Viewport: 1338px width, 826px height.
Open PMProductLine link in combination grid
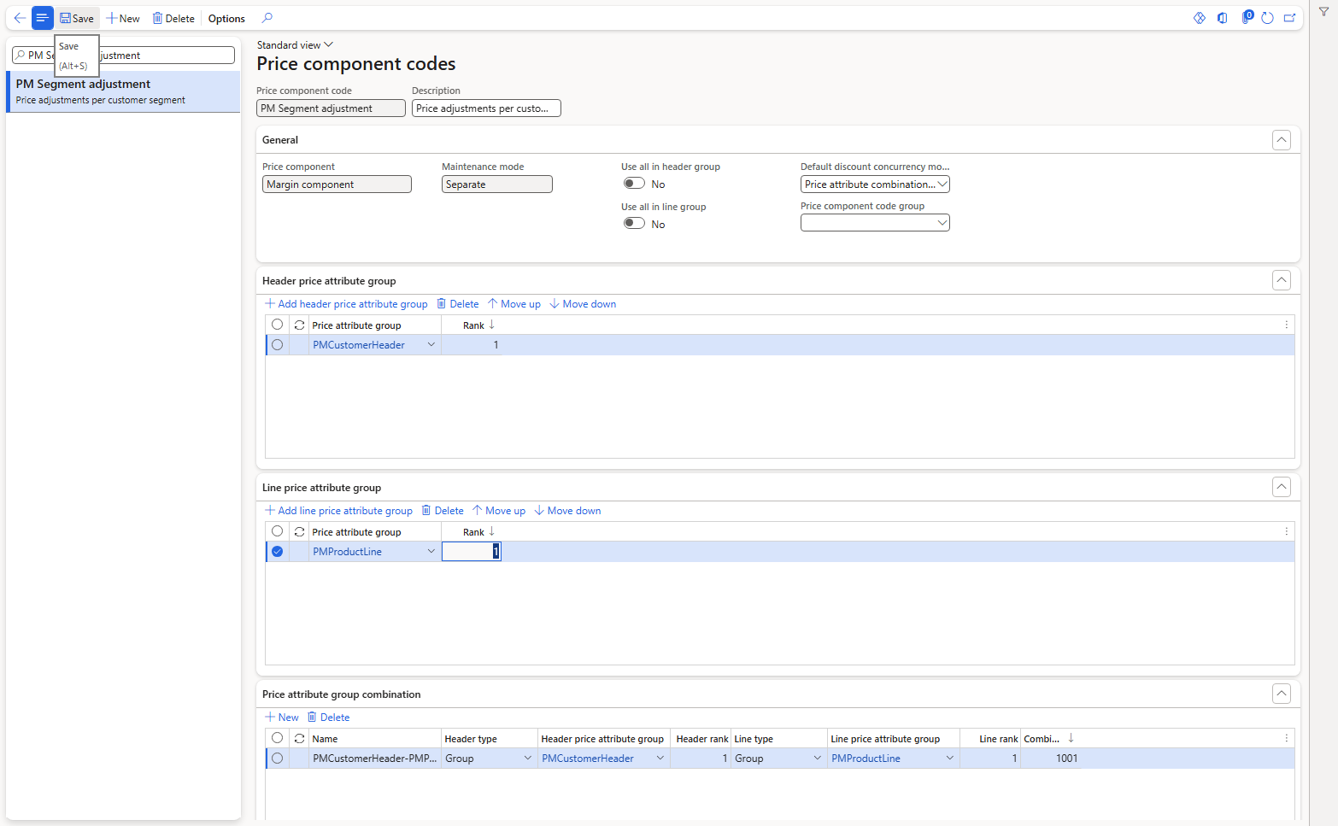point(866,759)
